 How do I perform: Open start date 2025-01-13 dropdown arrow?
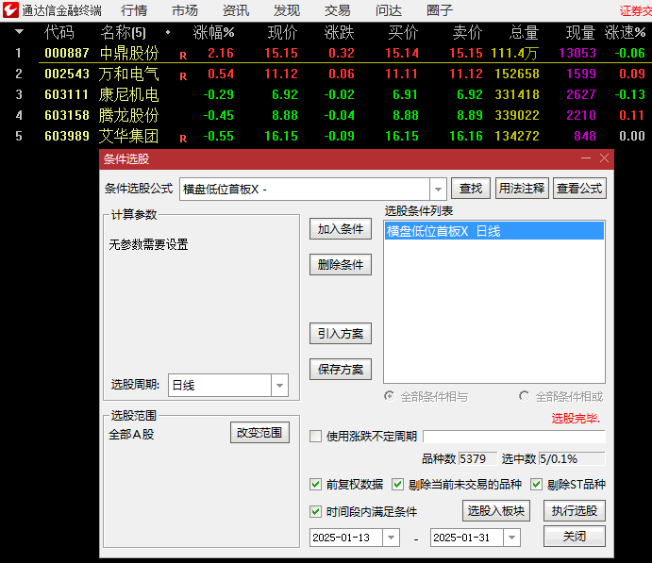pos(391,538)
